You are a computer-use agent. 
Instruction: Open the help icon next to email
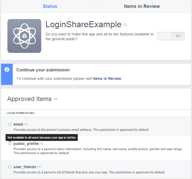click(x=26, y=124)
